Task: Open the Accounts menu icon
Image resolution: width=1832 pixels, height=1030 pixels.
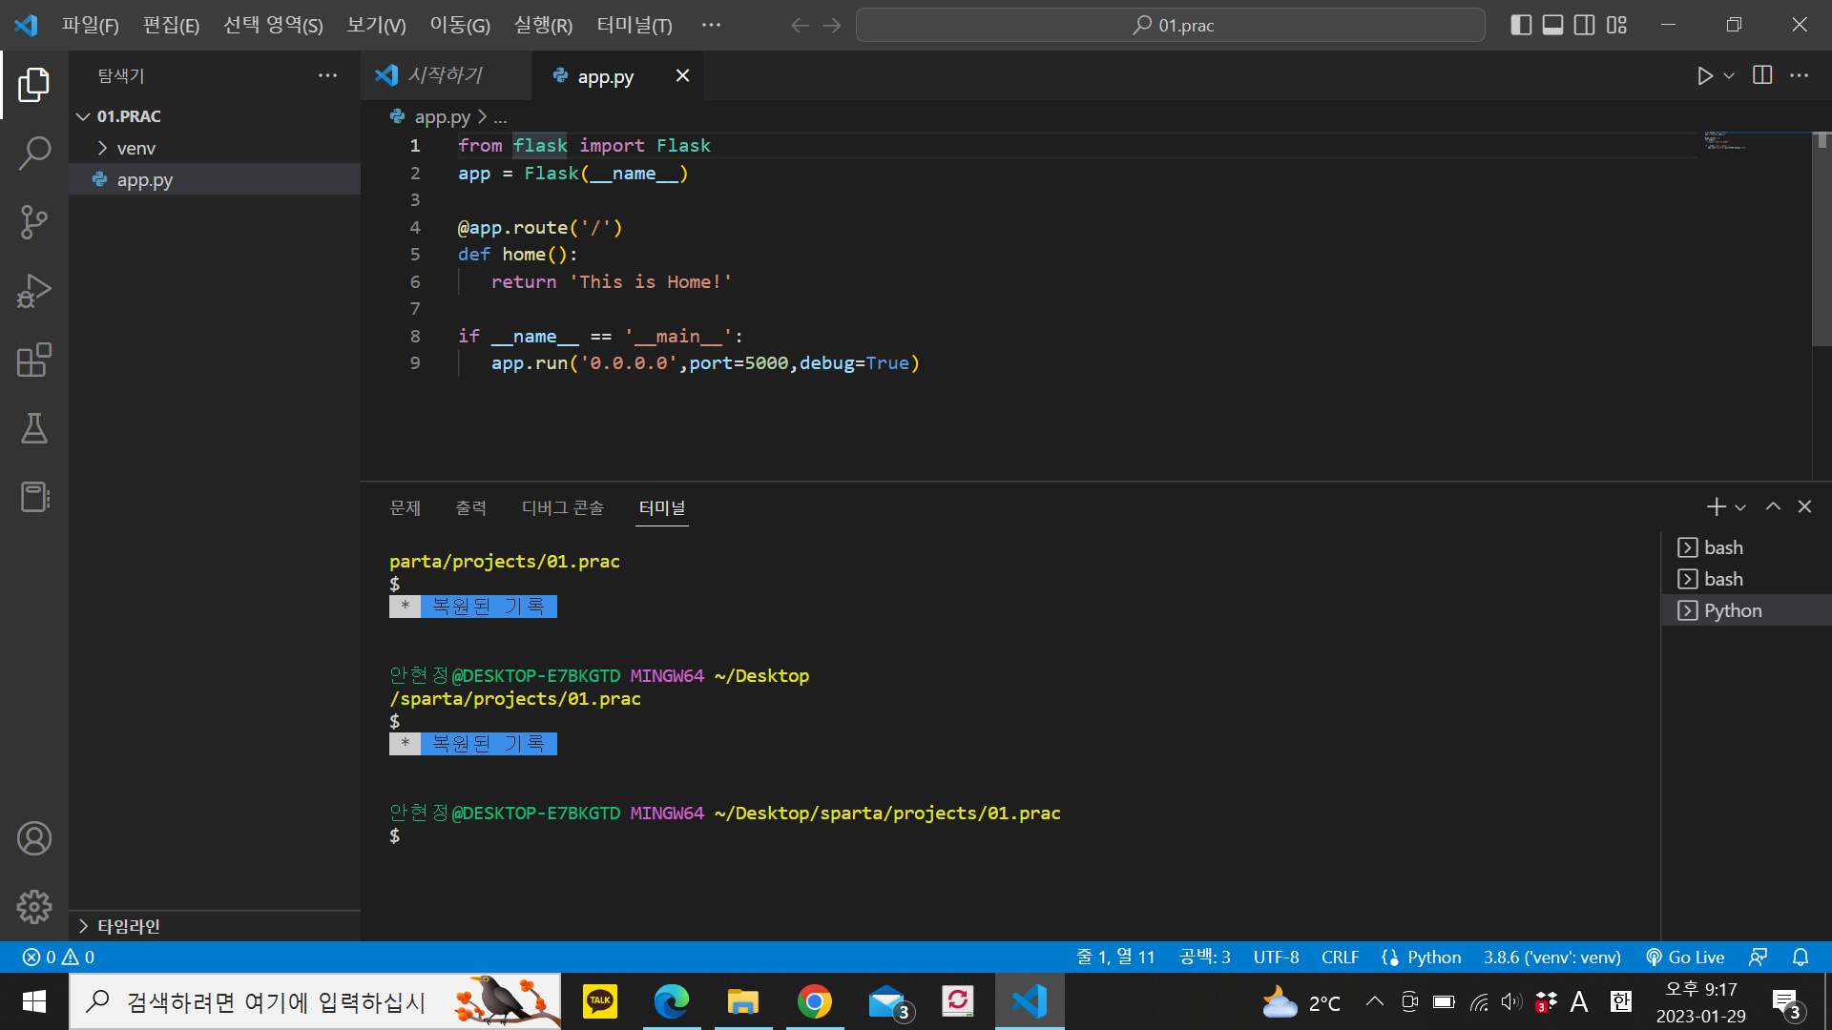Action: pos(34,838)
